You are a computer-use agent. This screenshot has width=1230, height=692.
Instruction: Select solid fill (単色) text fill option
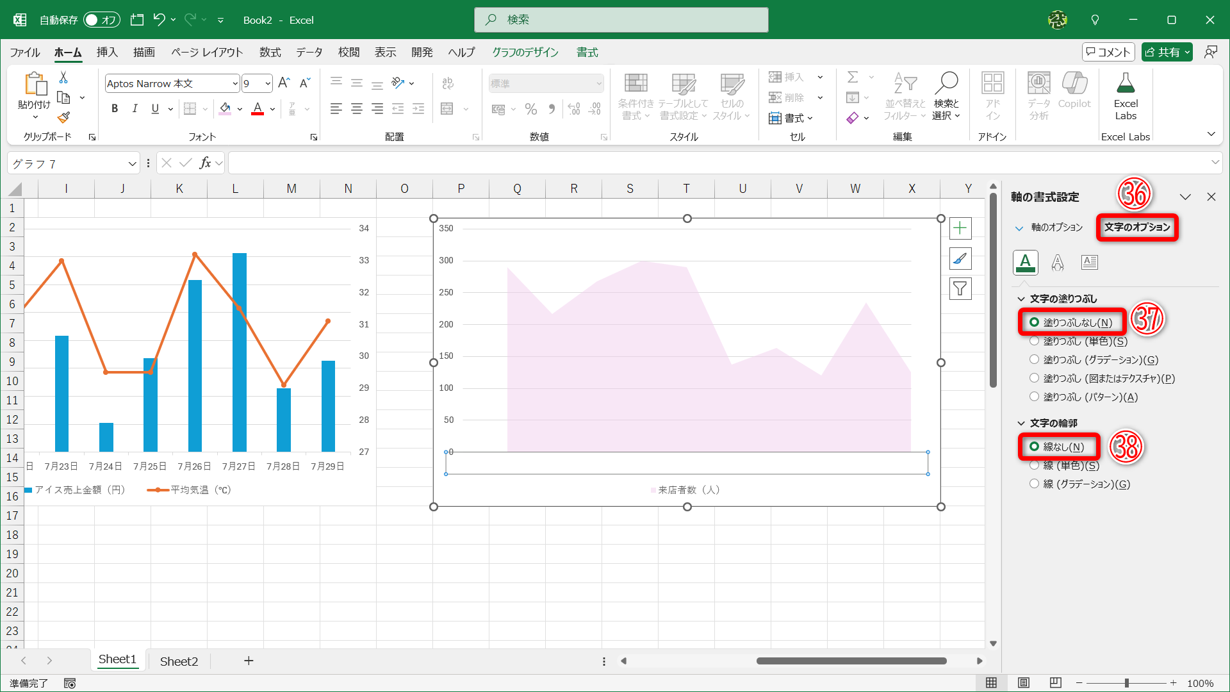(x=1034, y=342)
